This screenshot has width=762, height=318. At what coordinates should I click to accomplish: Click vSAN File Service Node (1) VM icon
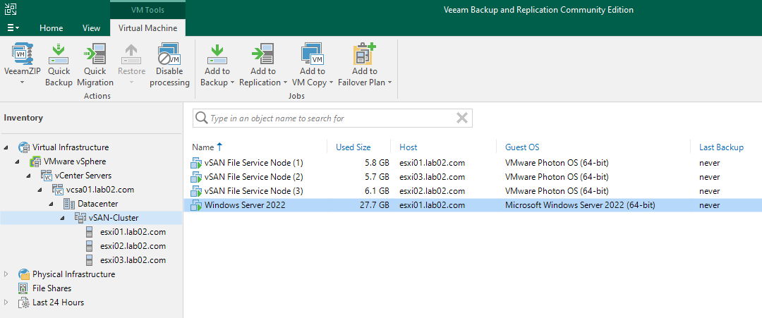[196, 163]
